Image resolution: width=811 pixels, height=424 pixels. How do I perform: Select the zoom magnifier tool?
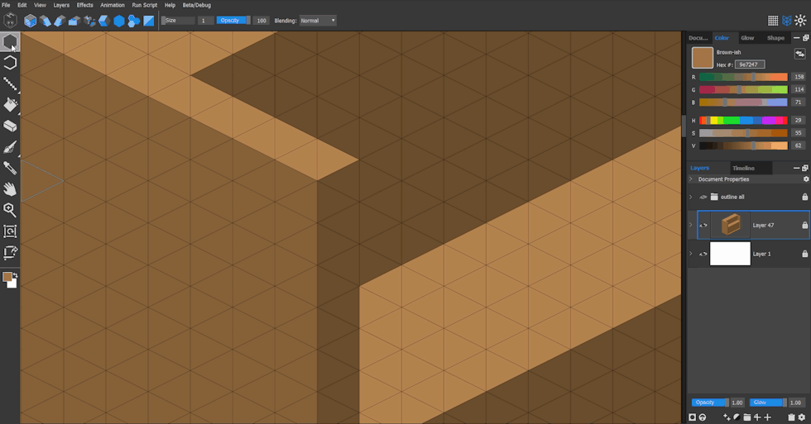point(10,211)
